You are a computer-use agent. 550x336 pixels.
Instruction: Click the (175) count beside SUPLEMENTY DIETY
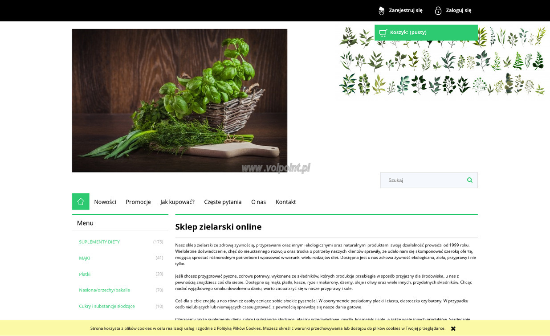click(x=158, y=242)
